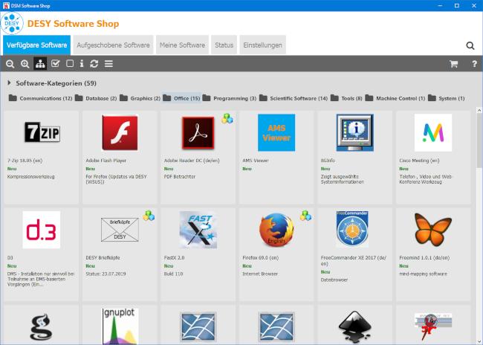Click the zoom in magnifier icon
This screenshot has width=483, height=345.
point(25,64)
